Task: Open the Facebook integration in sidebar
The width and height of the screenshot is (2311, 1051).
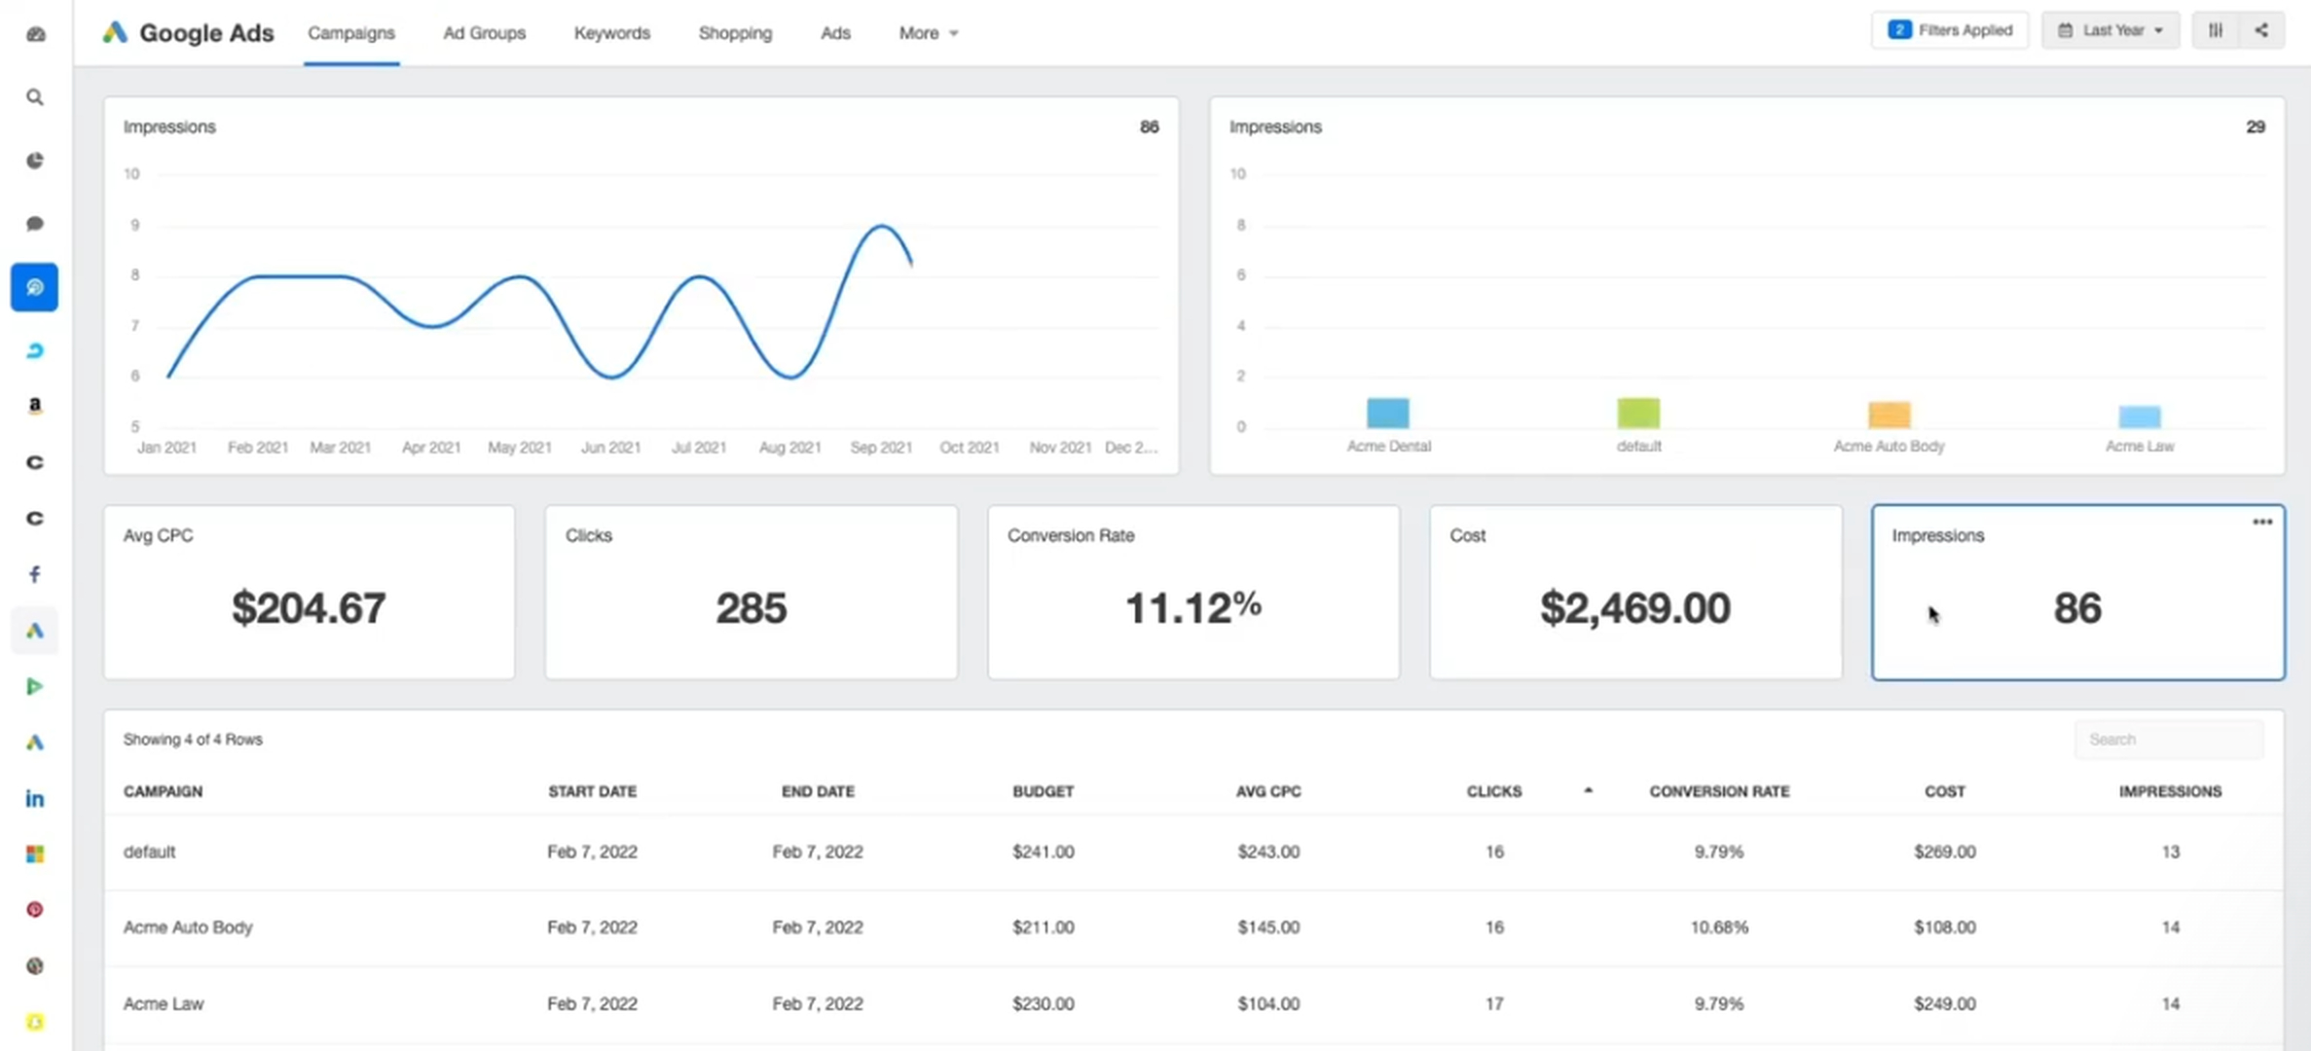Action: (35, 574)
